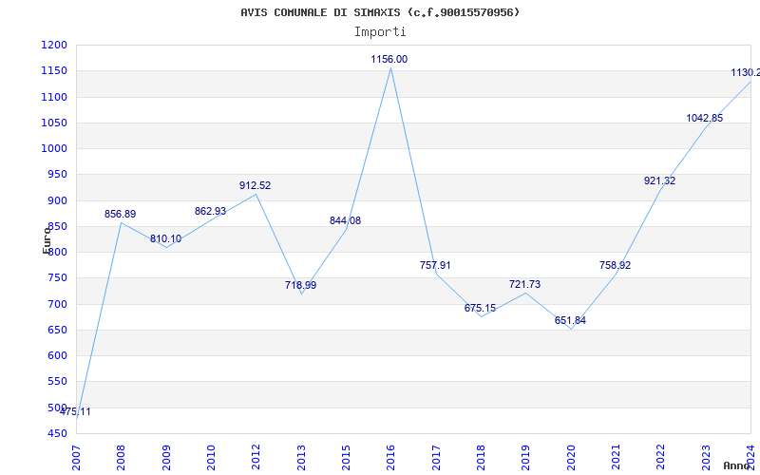
Task: Click the Anno x-axis title
Action: point(737,466)
